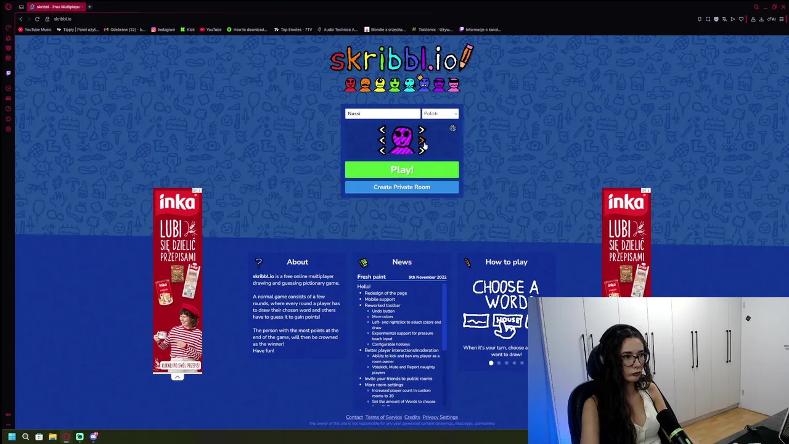Click Create Private Room button

[x=402, y=187]
